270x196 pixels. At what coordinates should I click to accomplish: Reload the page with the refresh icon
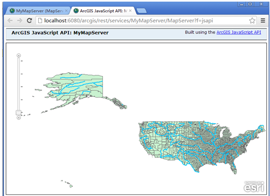point(30,20)
